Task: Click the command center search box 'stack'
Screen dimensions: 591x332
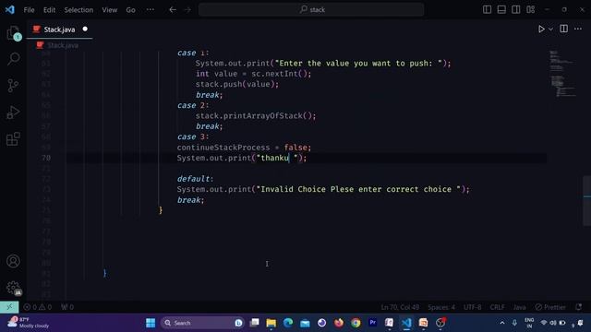Action: pos(311,10)
